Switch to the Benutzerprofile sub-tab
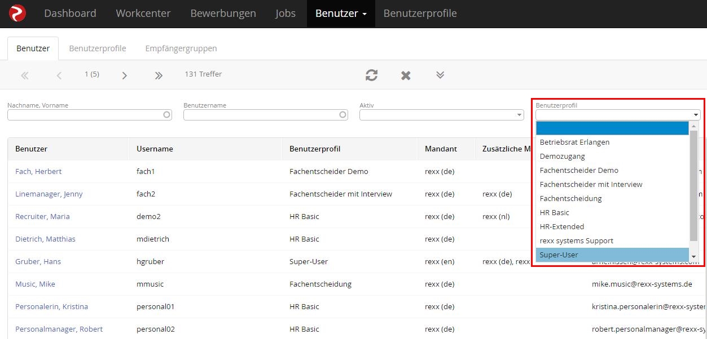This screenshot has height=339, width=707. click(98, 48)
